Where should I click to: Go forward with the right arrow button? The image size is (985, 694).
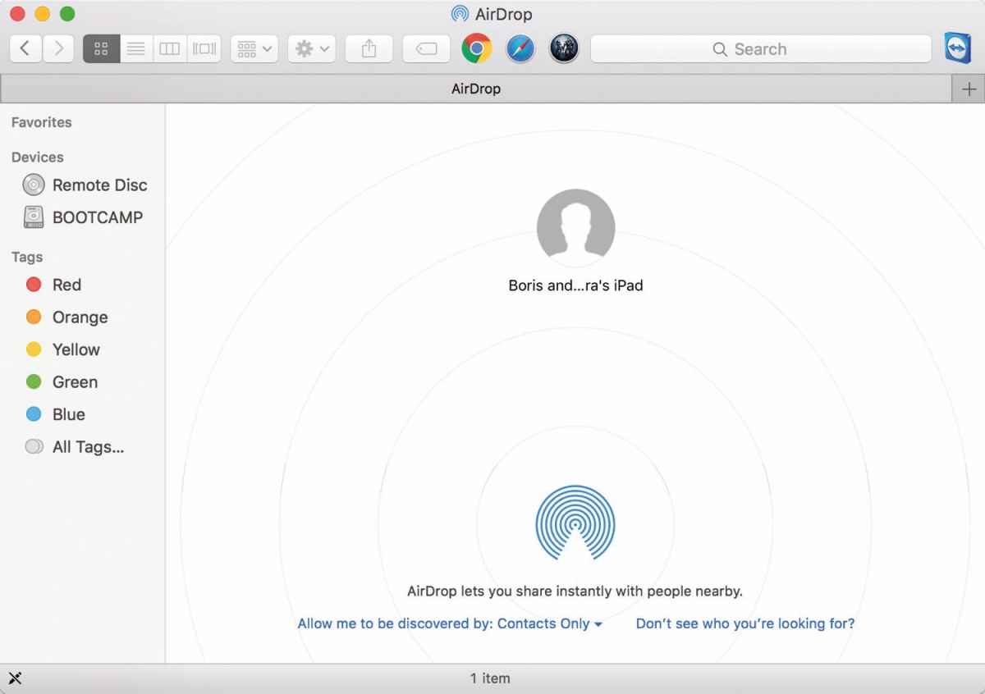coord(58,48)
